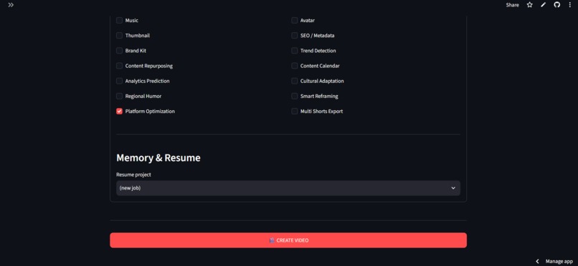578x266 pixels.
Task: Click the star favorite icon
Action: tap(530, 5)
